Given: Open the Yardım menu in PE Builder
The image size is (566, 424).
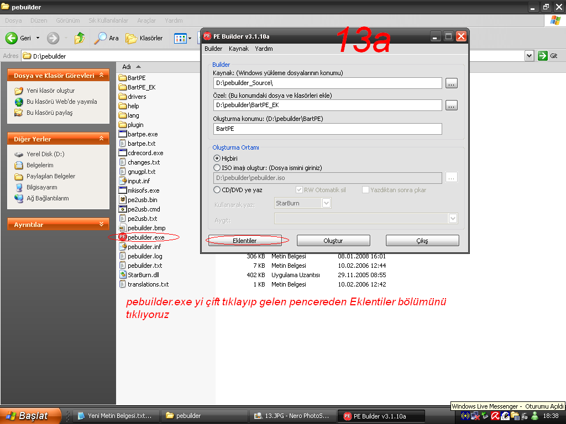Looking at the screenshot, I should click(264, 49).
